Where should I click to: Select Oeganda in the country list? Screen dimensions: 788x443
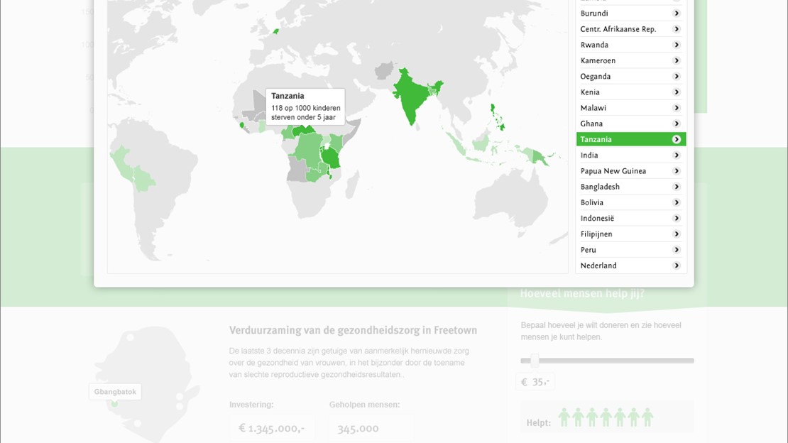pos(596,77)
